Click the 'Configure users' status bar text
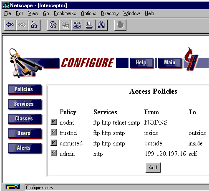Viewport: 209px width, 191px height. pyautogui.click(x=39, y=188)
